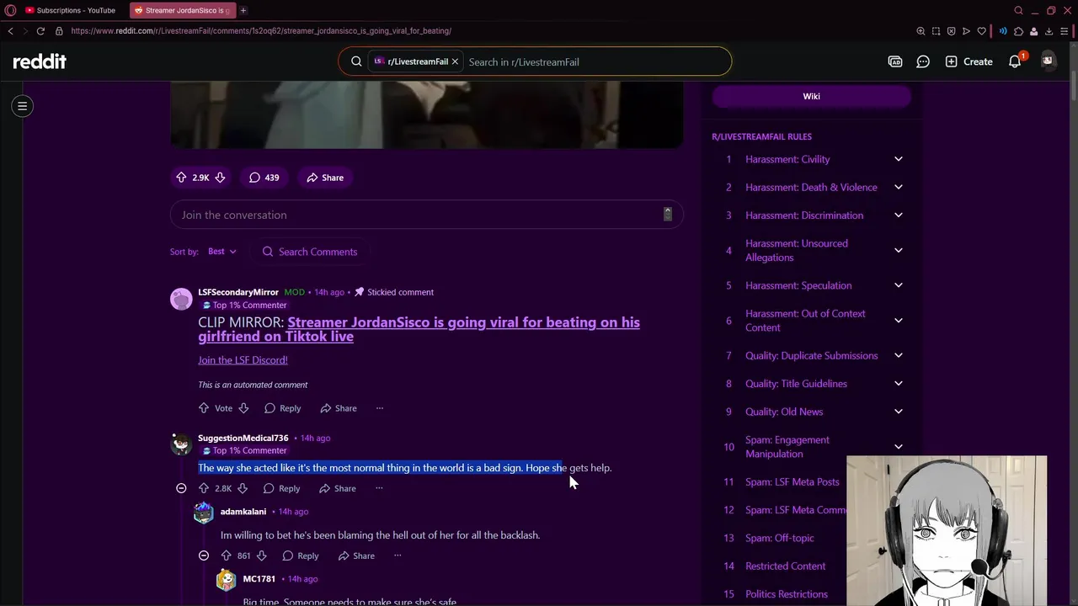Open the MC1781 user profile
1078x606 pixels.
click(x=259, y=579)
